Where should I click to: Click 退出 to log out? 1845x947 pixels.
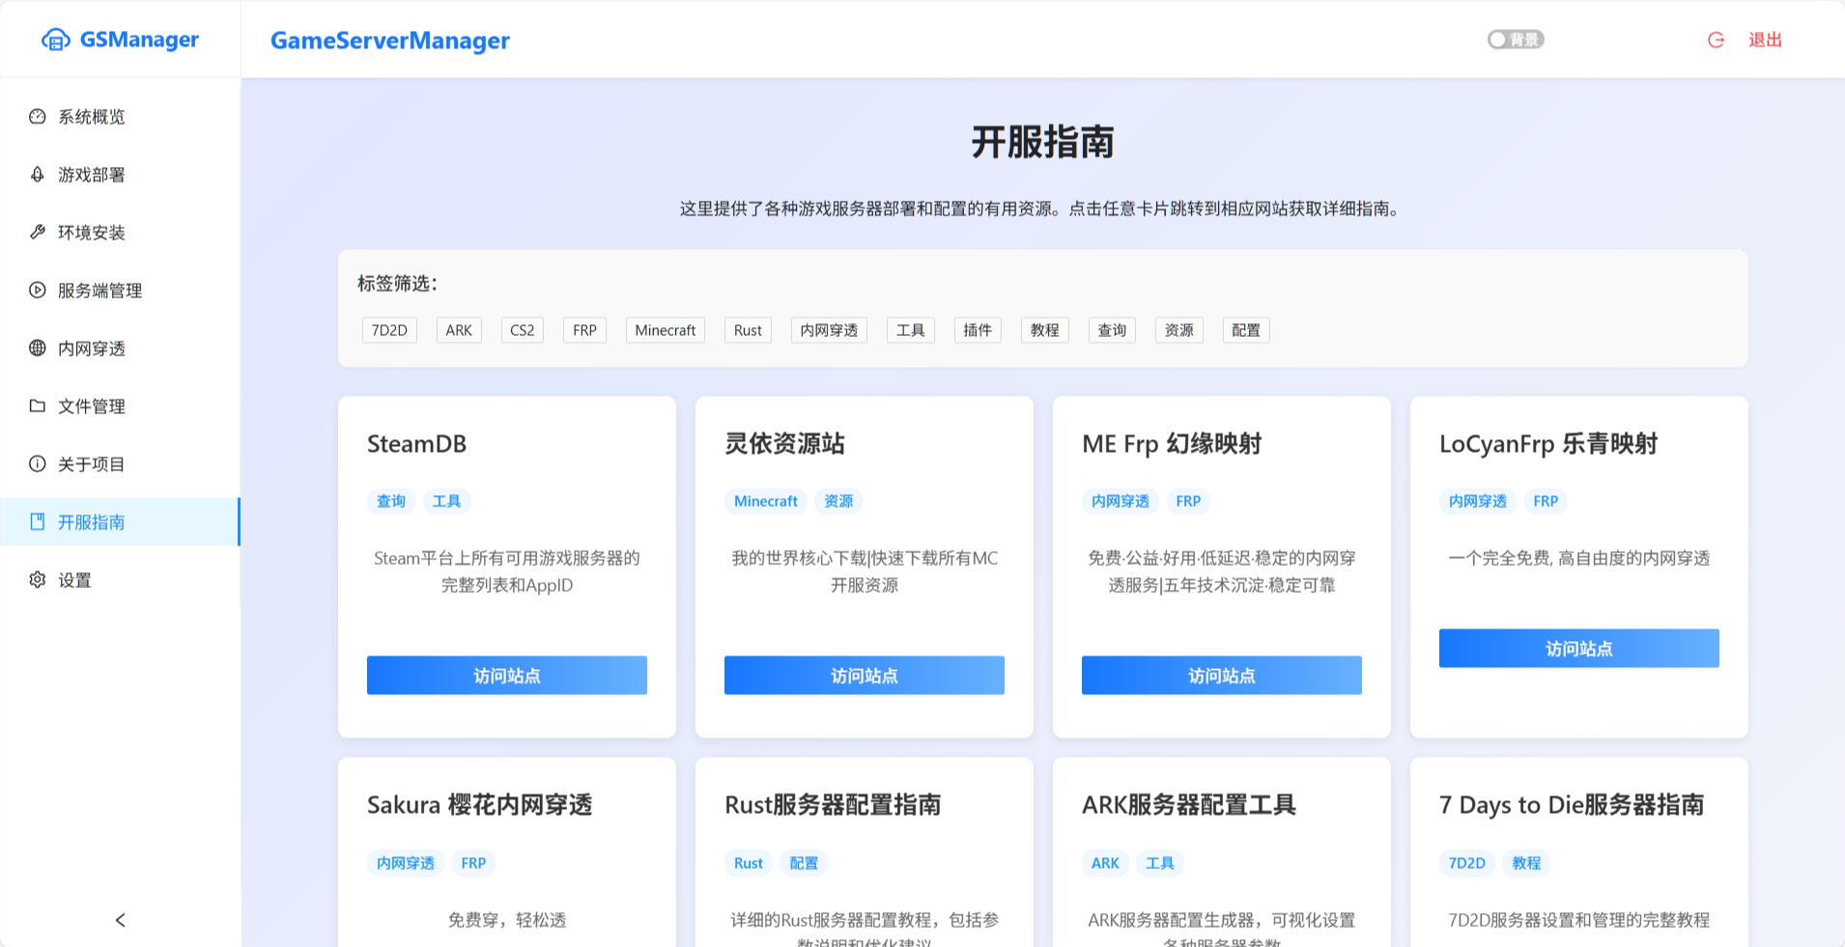pos(1765,40)
